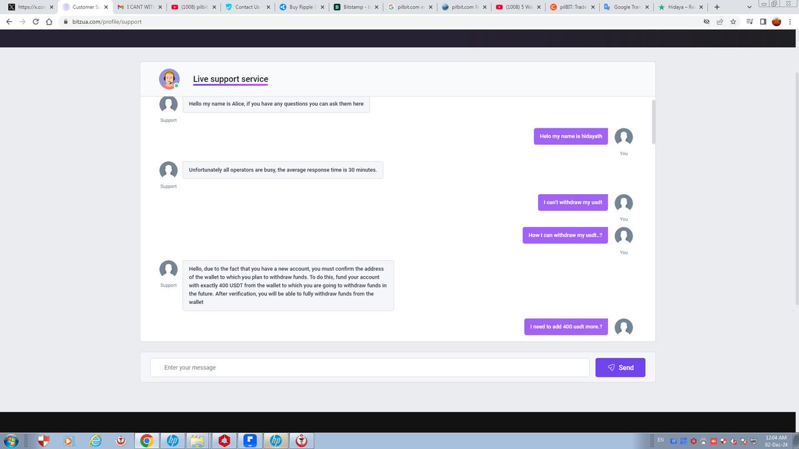Click the chat window scrollbar
This screenshot has height=449, width=799.
653,122
